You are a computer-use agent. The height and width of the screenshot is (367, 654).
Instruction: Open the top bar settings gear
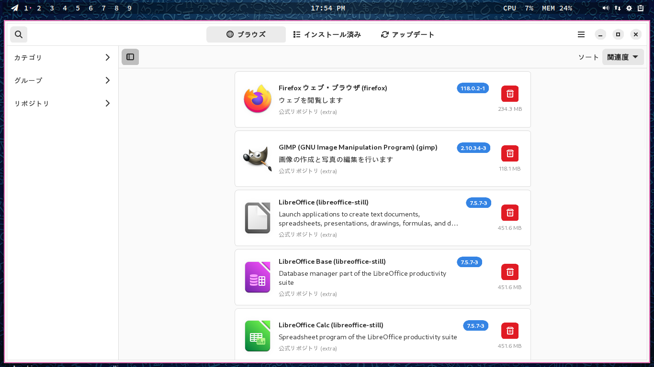pyautogui.click(x=629, y=8)
